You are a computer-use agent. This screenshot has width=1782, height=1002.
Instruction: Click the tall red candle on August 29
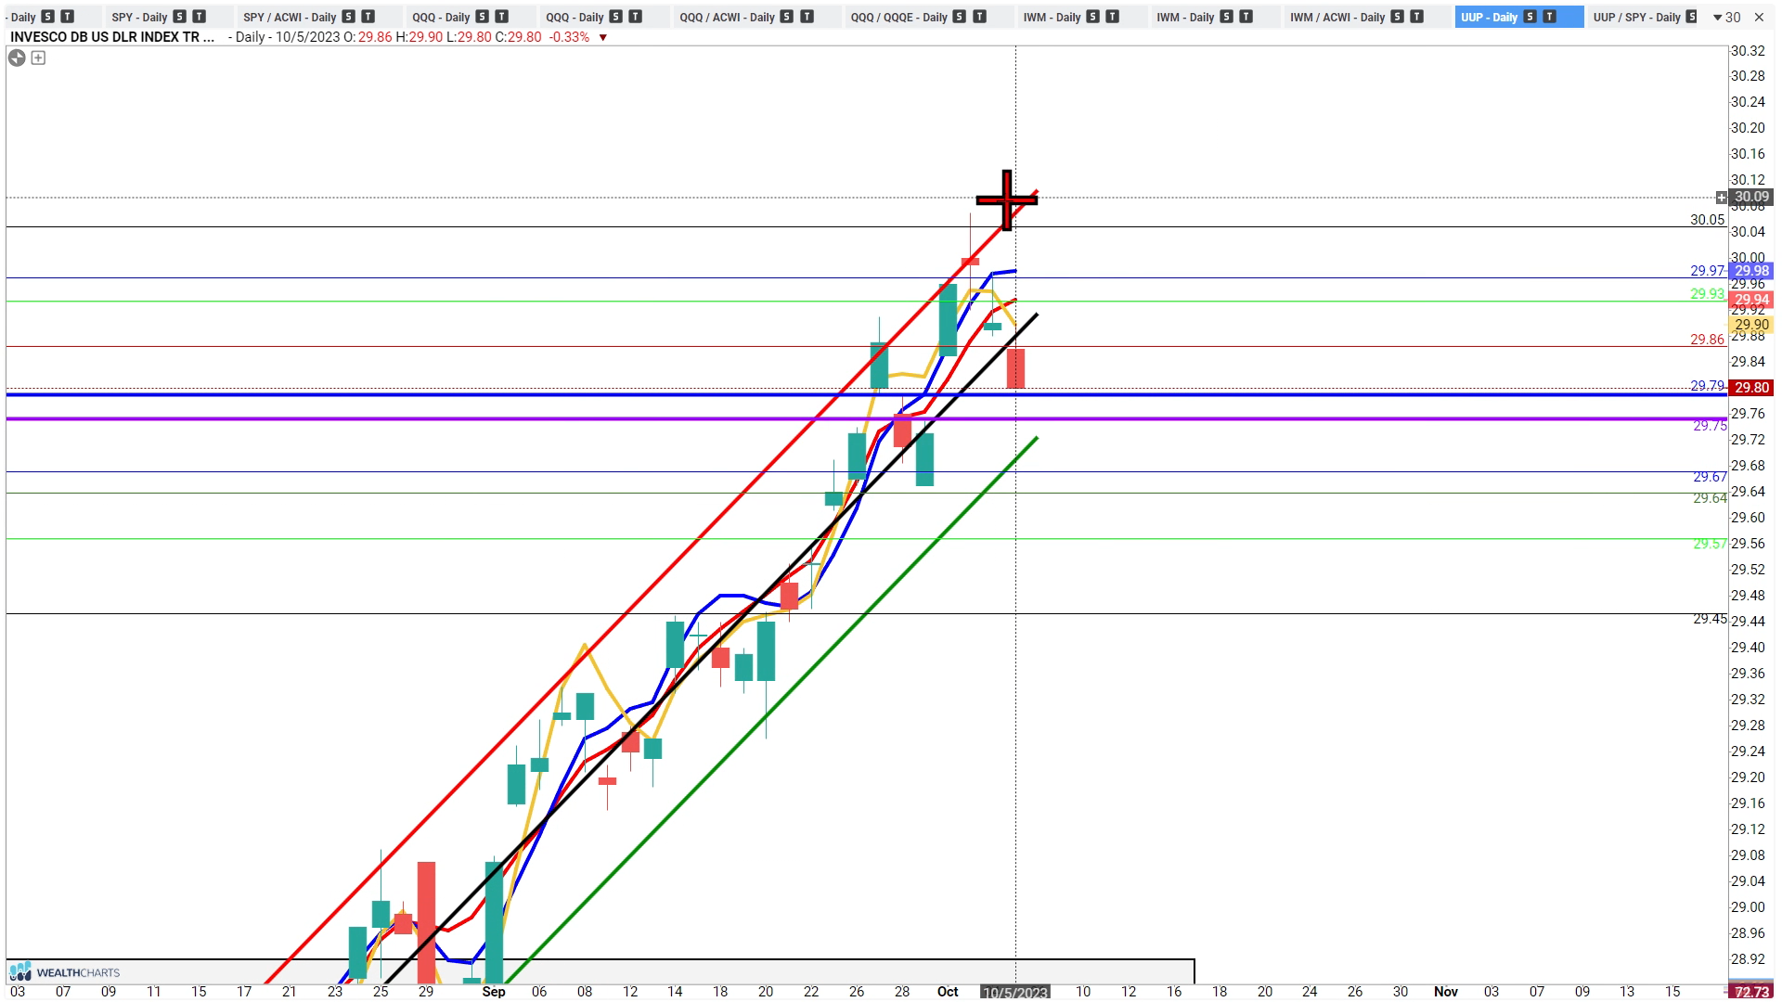point(426,922)
